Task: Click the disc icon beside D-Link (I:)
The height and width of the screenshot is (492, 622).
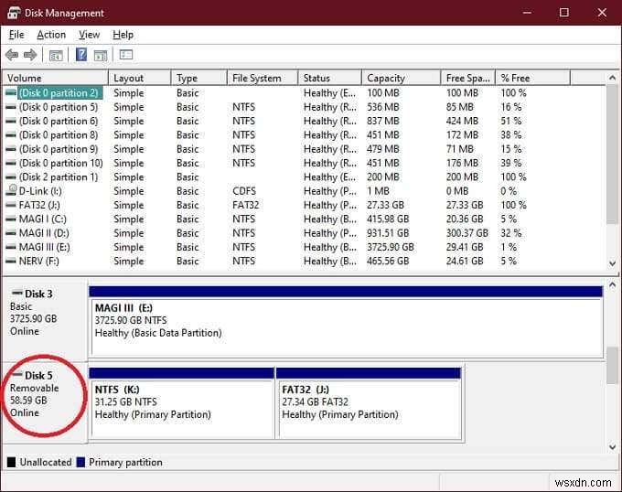Action: 11,191
